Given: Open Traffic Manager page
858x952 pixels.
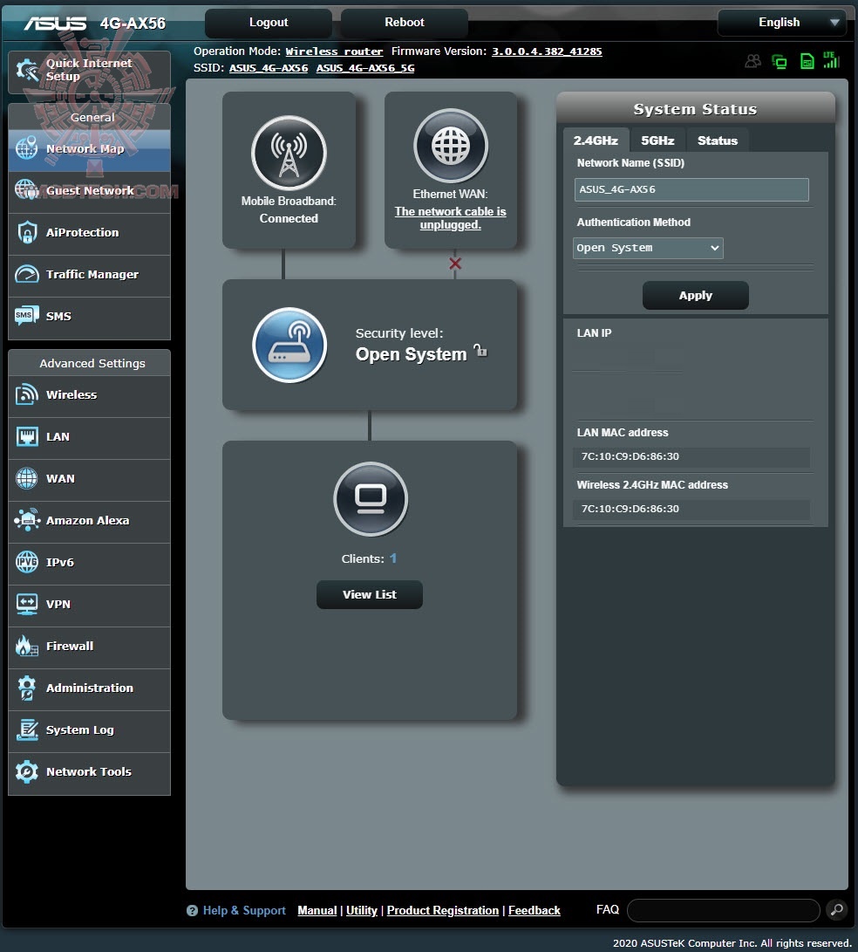Looking at the screenshot, I should tap(89, 275).
